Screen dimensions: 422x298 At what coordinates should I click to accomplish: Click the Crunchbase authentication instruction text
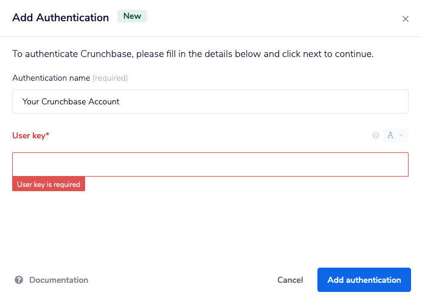pyautogui.click(x=193, y=54)
